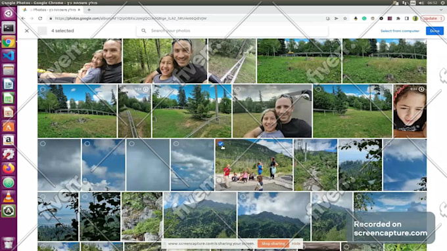Tick select circle on mountain under clouds photo
Image resolution: width=447 pixels, height=251 pixels.
243,197
